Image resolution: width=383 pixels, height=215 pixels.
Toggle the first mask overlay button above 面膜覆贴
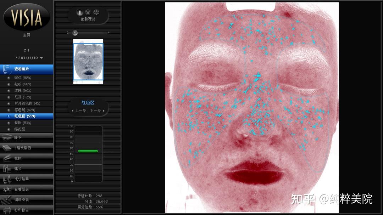[79, 12]
